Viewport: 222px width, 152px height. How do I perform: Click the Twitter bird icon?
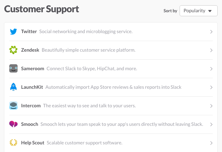pyautogui.click(x=14, y=31)
